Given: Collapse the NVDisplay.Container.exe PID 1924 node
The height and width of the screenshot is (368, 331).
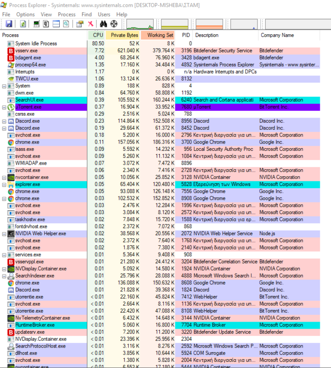Looking at the screenshot, I should [4, 269].
